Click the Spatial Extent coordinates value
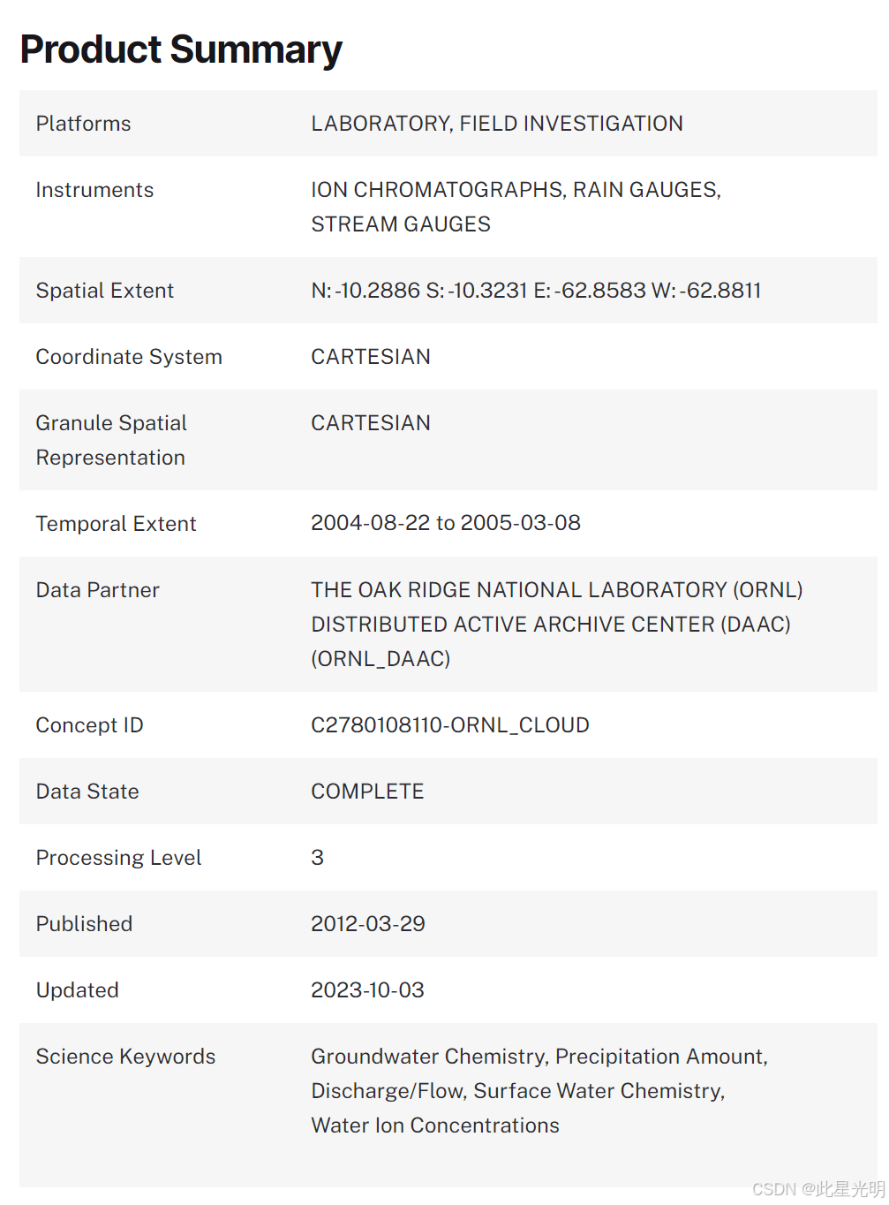889x1205 pixels. (x=535, y=291)
